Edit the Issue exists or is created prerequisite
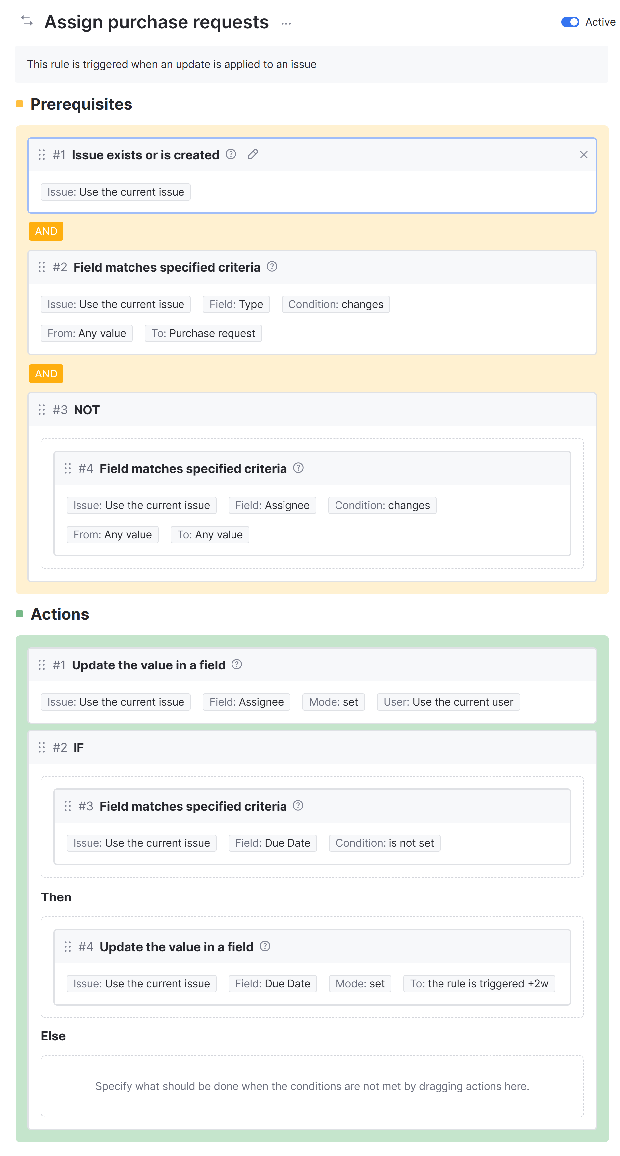620x1156 pixels. coord(253,154)
